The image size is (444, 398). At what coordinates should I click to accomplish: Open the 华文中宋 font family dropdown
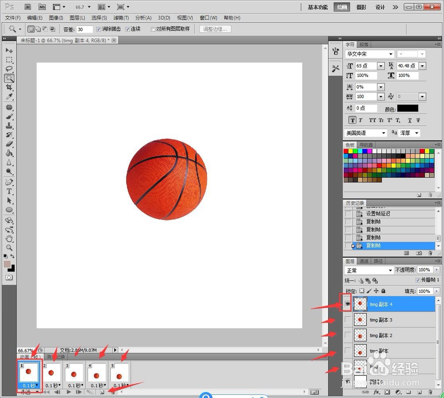pyautogui.click(x=391, y=54)
